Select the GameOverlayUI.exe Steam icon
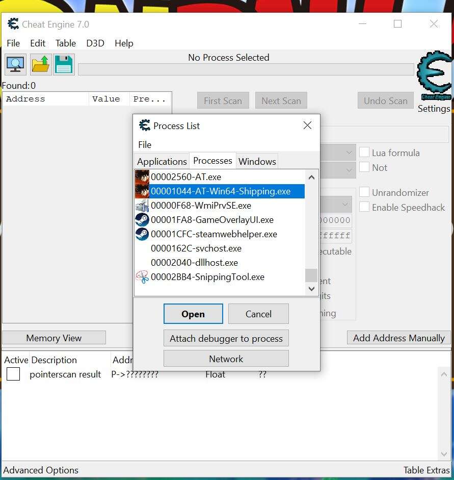Viewport: 454px width, 480px height. [142, 220]
